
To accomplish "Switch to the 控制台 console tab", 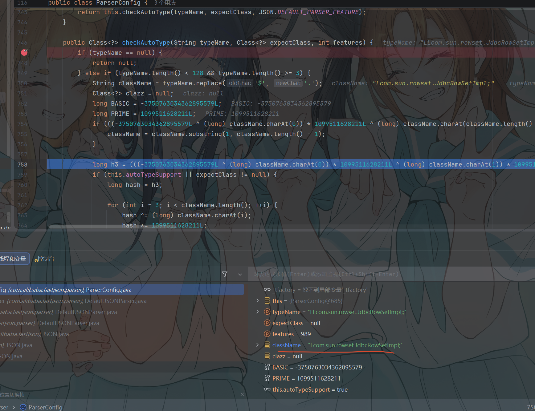I will 45,259.
